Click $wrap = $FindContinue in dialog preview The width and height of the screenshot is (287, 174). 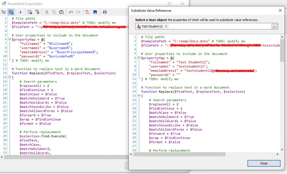(x=169, y=138)
